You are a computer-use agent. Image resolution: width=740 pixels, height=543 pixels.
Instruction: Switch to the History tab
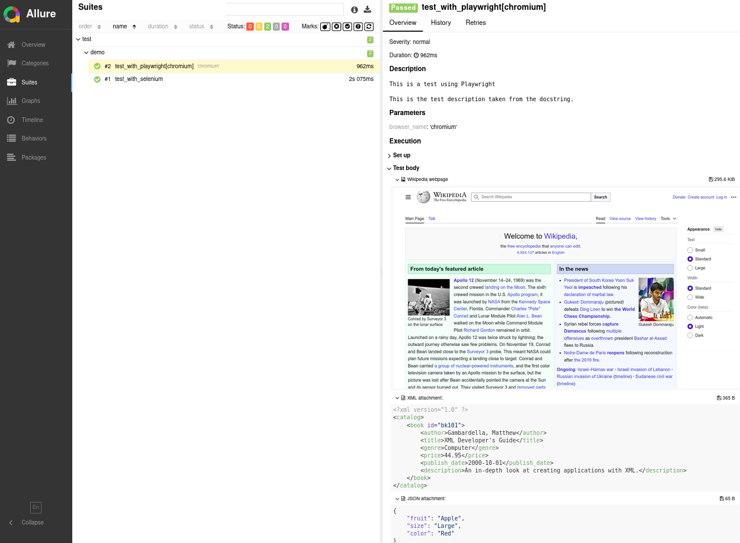441,23
